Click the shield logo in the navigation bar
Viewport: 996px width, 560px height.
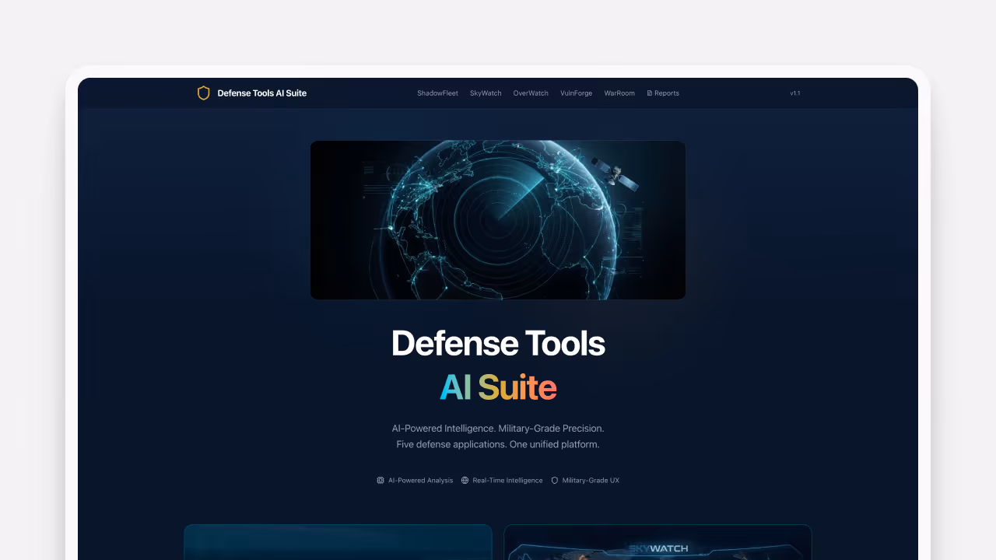tap(203, 93)
